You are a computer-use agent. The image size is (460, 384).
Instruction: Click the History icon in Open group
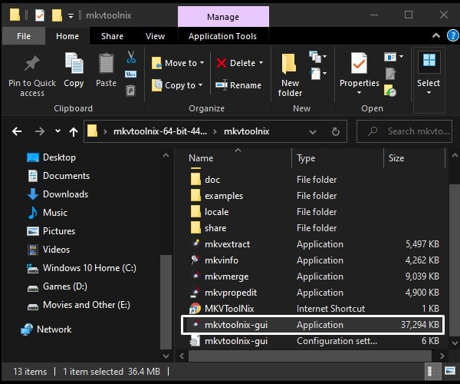(390, 91)
